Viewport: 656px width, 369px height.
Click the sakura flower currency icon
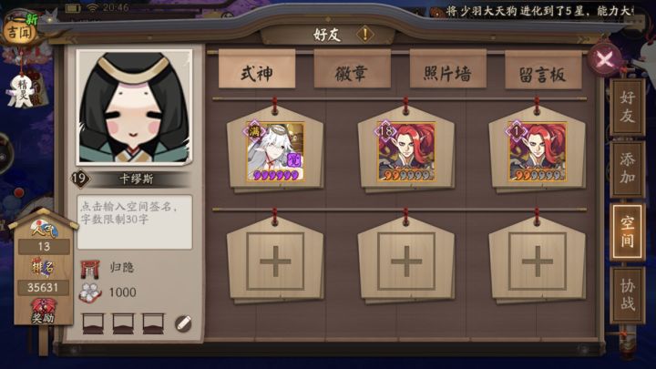(x=90, y=292)
